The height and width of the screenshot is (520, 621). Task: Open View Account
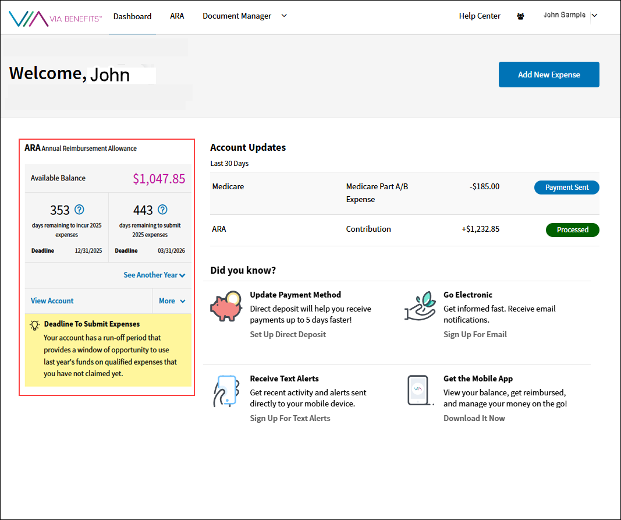click(52, 301)
